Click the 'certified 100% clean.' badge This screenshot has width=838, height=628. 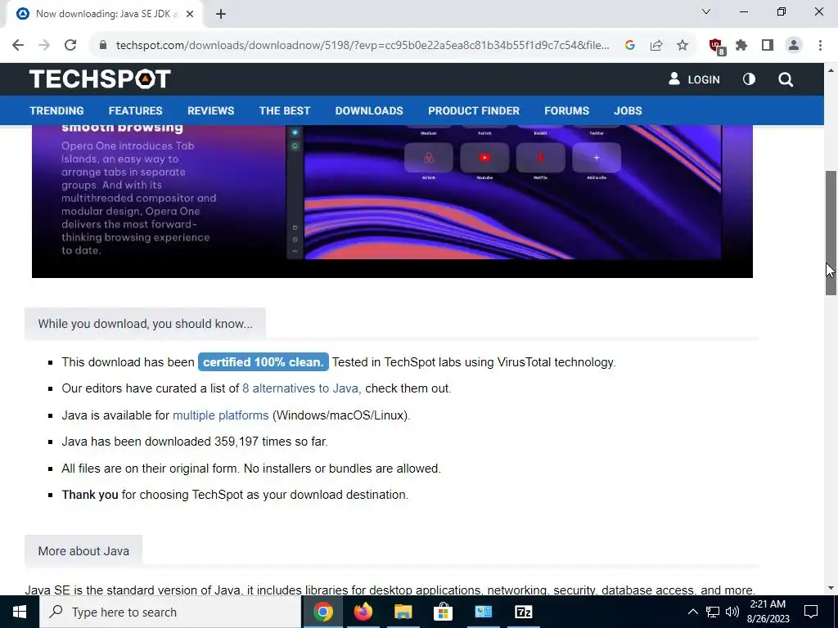263,362
